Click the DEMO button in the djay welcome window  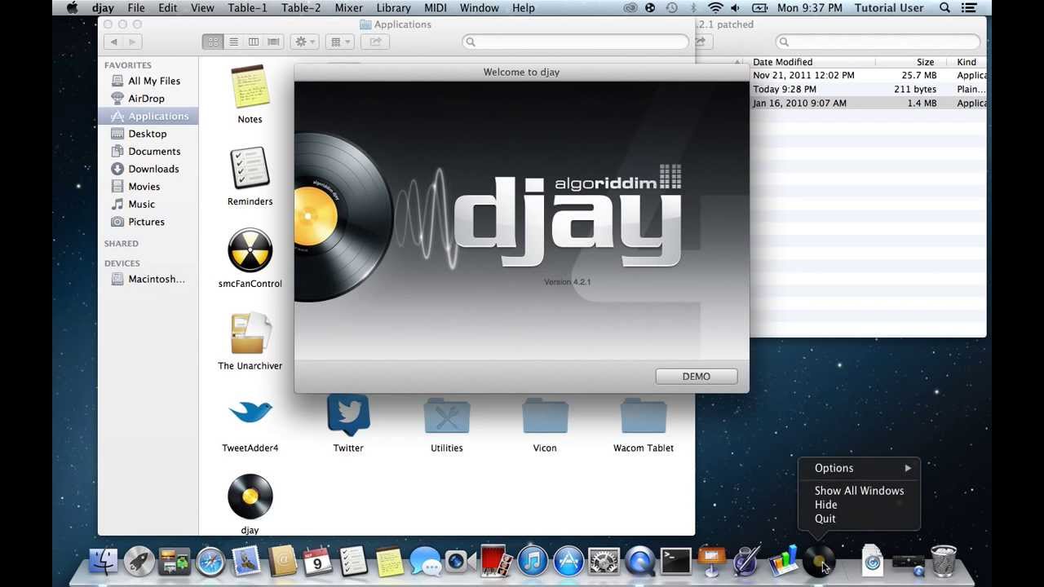coord(696,377)
